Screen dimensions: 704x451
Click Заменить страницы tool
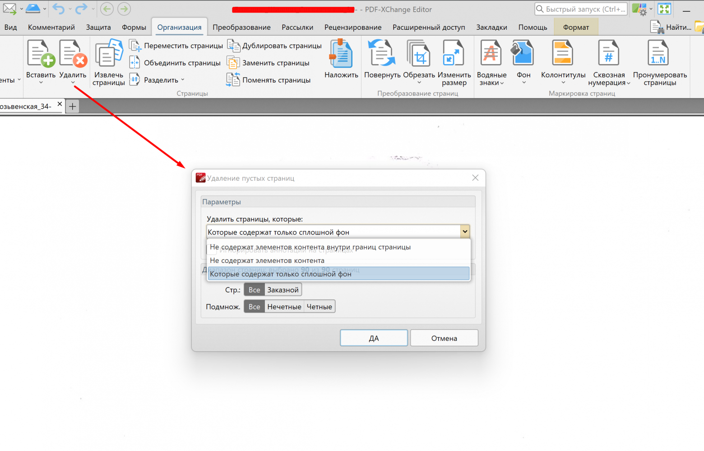(268, 63)
